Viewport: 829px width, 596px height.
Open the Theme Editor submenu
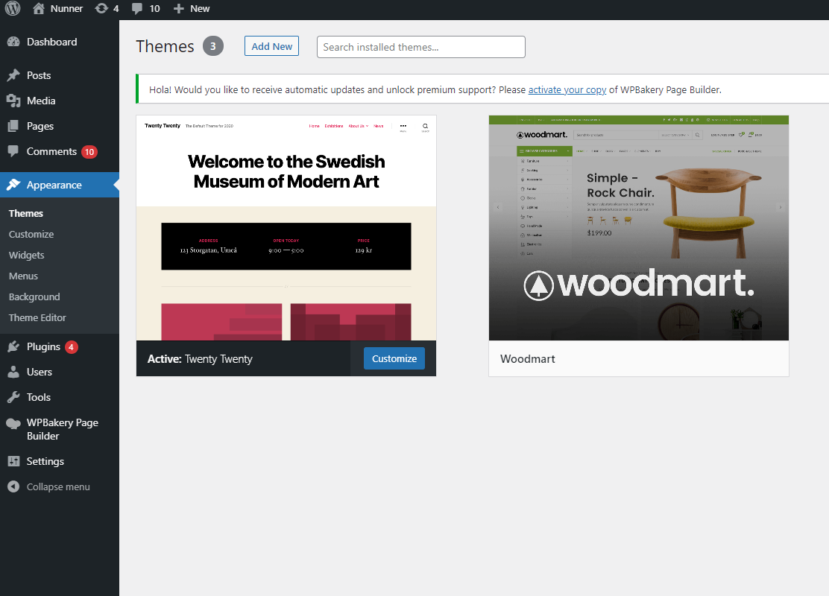coord(37,317)
